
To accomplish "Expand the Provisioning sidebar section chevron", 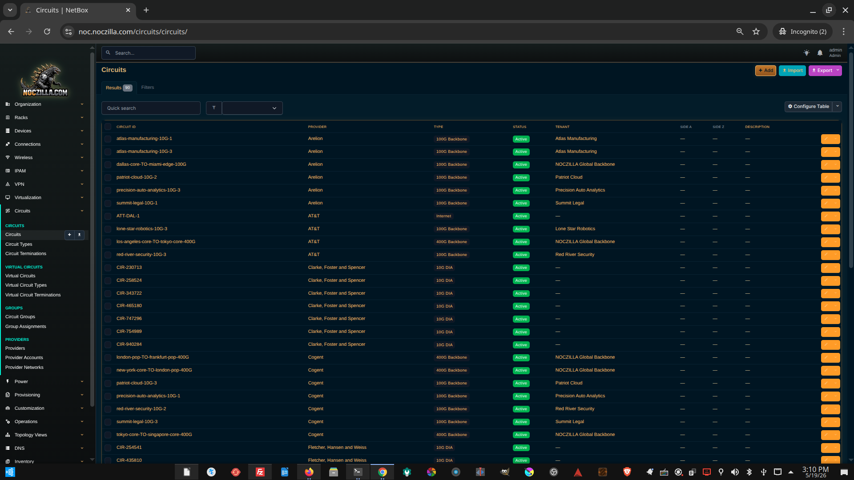I will coord(82,395).
